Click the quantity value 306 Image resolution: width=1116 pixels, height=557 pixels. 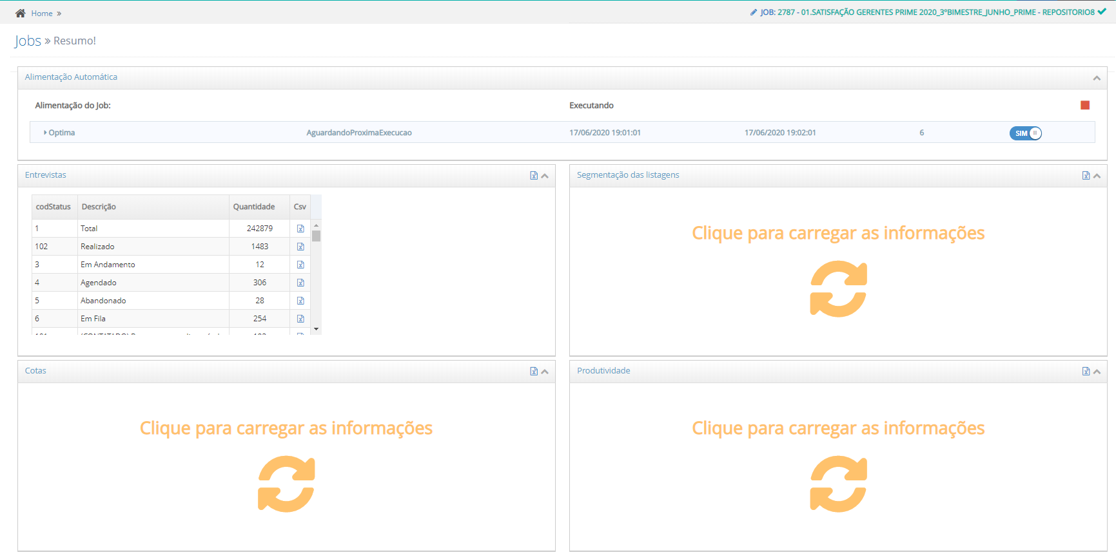[260, 283]
